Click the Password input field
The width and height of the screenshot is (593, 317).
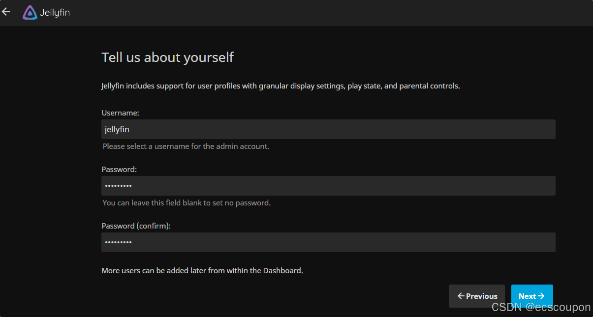pyautogui.click(x=328, y=186)
